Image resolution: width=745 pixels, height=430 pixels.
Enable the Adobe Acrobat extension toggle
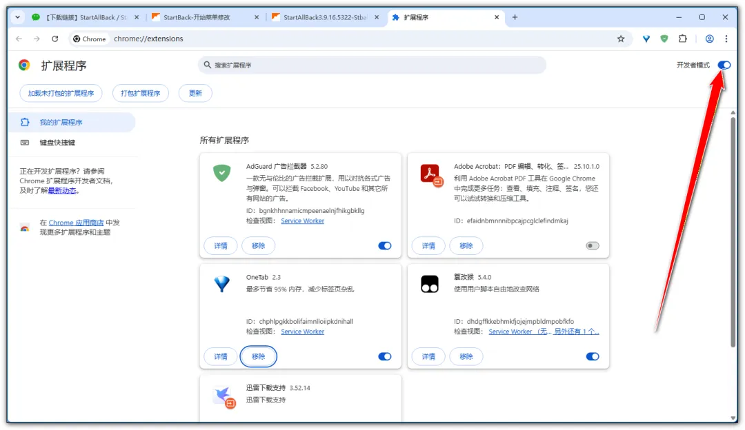pos(593,246)
